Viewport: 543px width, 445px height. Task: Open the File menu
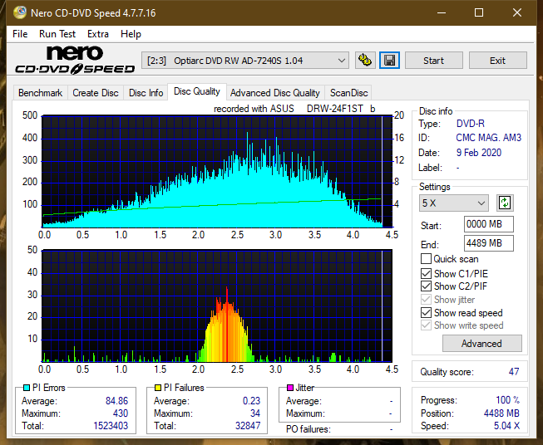(x=20, y=34)
